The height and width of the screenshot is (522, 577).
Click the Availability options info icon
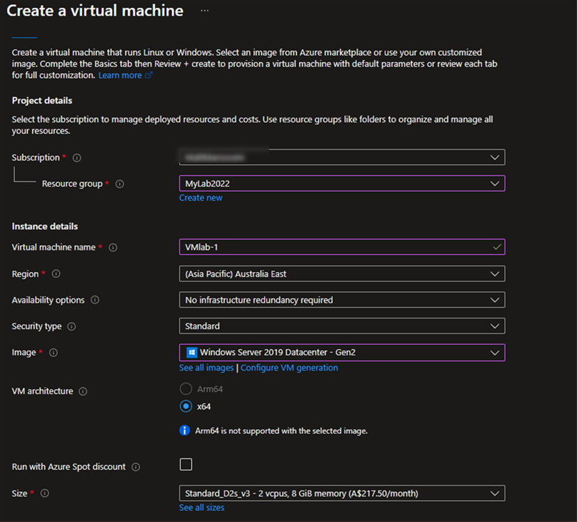(x=95, y=300)
